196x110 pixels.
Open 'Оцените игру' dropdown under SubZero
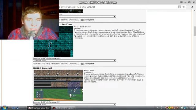[x=74, y=61]
